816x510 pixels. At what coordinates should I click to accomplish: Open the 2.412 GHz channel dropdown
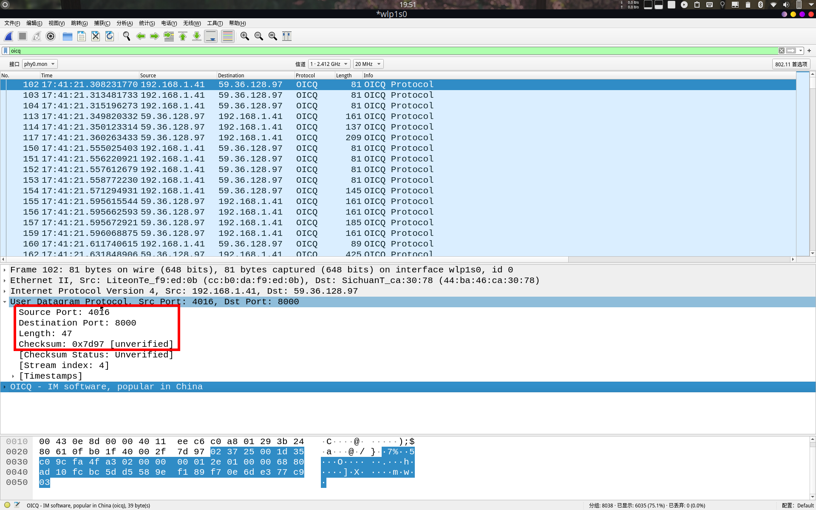click(x=329, y=64)
